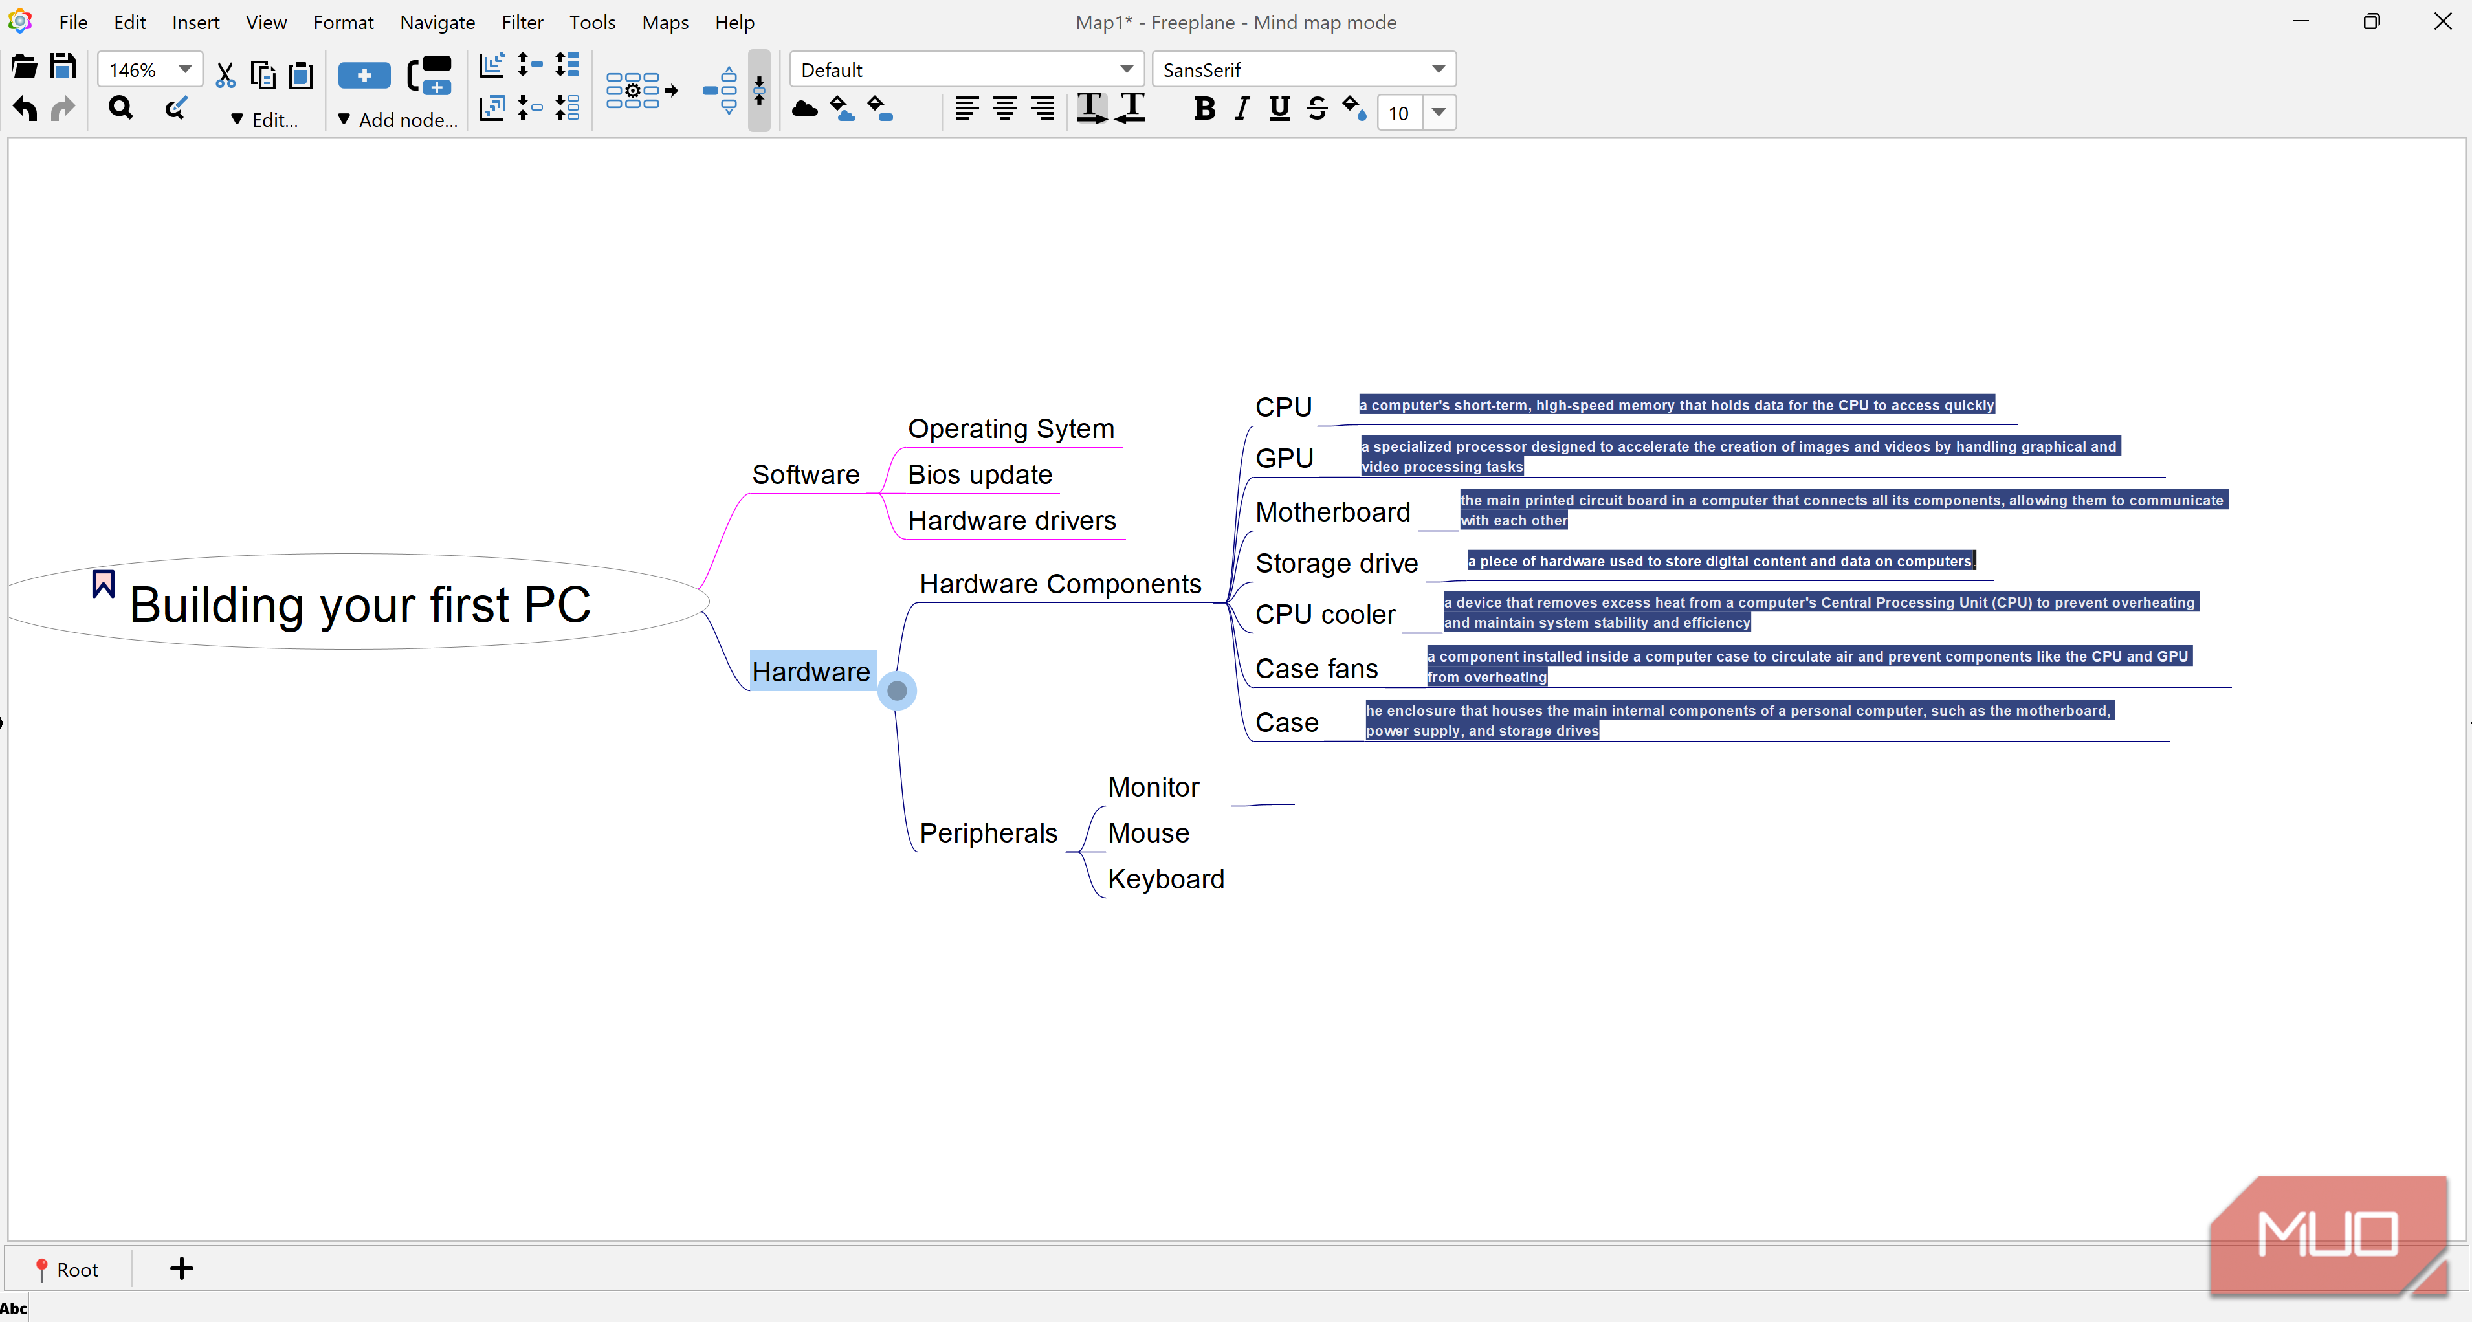The height and width of the screenshot is (1322, 2472).
Task: Toggle Strikethrough formatting
Action: pos(1318,109)
